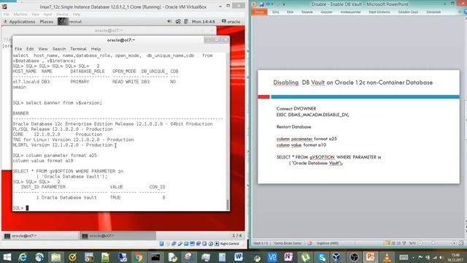Open the on-screen keyboard icon in the system tray

404,257
